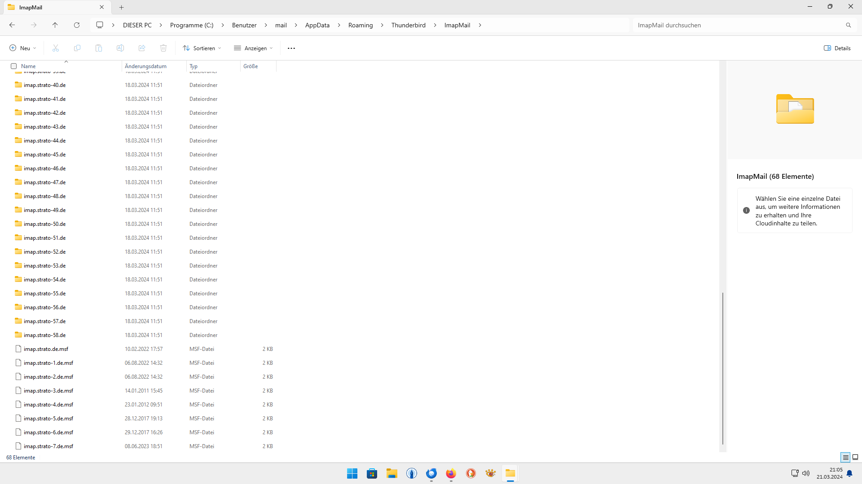The width and height of the screenshot is (862, 484).
Task: Expand chevron after AppData breadcrumb
Action: tap(339, 25)
